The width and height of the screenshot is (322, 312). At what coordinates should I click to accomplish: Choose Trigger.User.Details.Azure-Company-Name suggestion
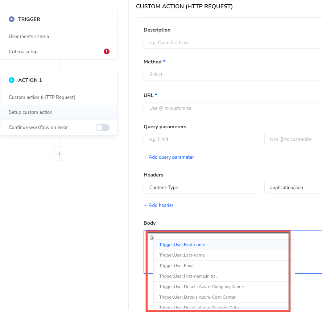point(224,287)
